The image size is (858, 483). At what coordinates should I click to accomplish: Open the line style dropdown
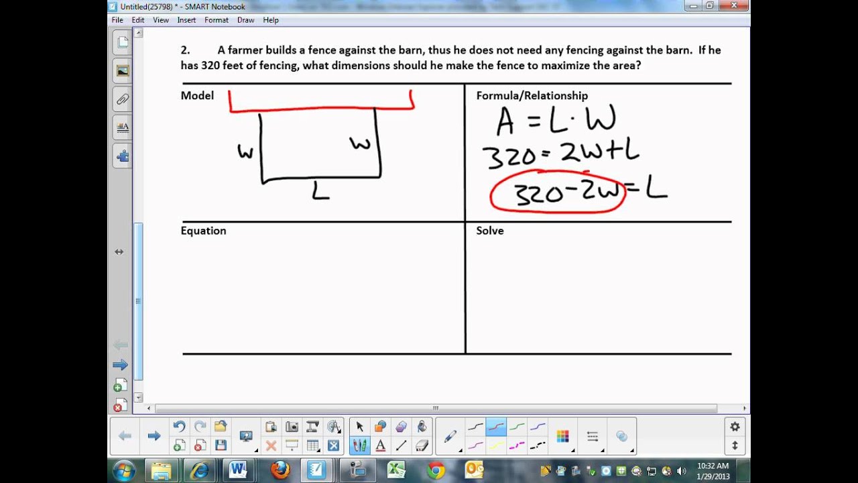click(593, 436)
